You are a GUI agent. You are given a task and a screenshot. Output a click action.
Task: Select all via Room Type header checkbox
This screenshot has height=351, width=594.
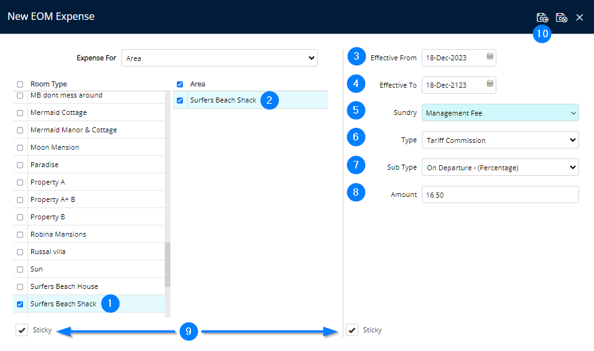click(x=21, y=84)
